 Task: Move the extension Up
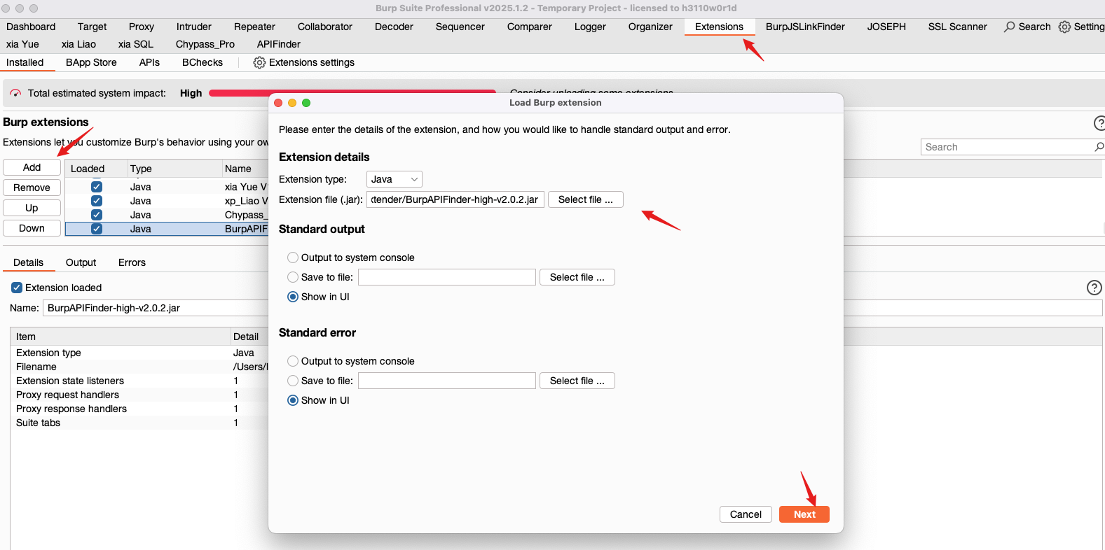[32, 208]
